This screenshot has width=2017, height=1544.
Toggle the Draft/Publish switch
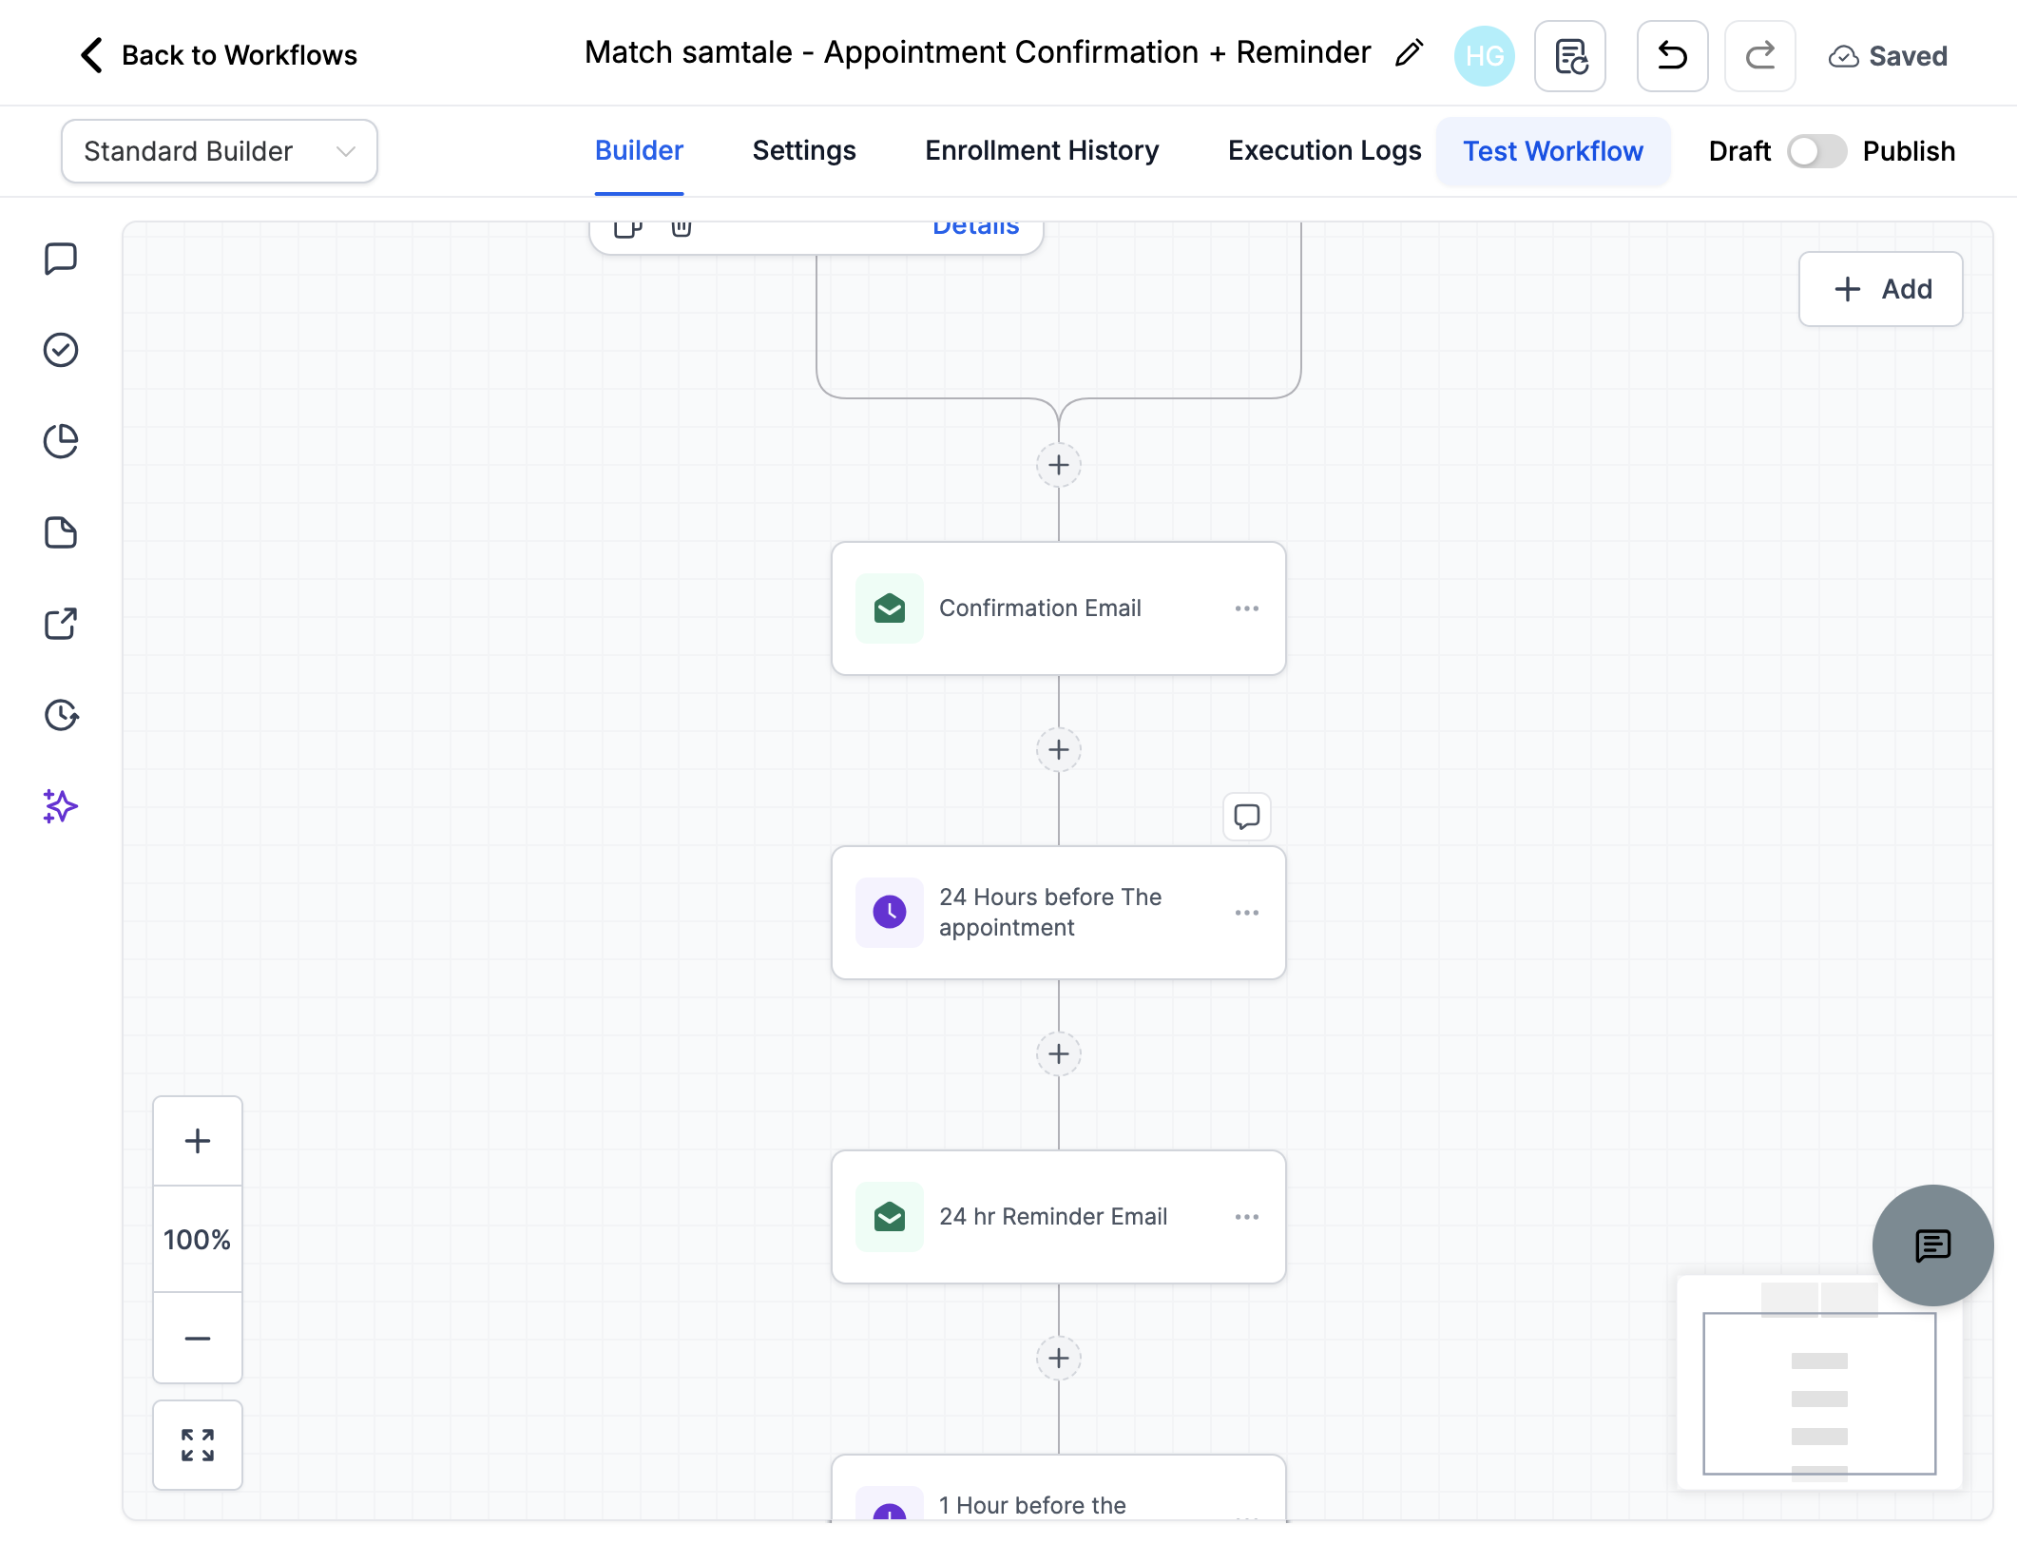click(x=1816, y=151)
